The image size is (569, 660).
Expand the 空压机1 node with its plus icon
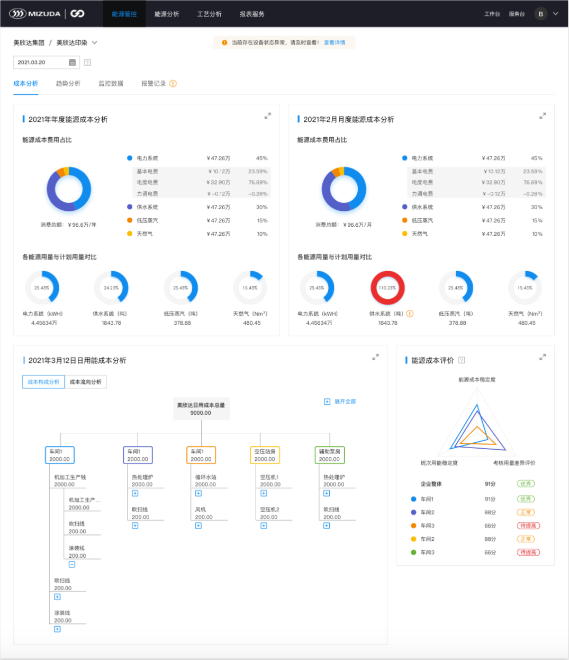click(x=264, y=493)
